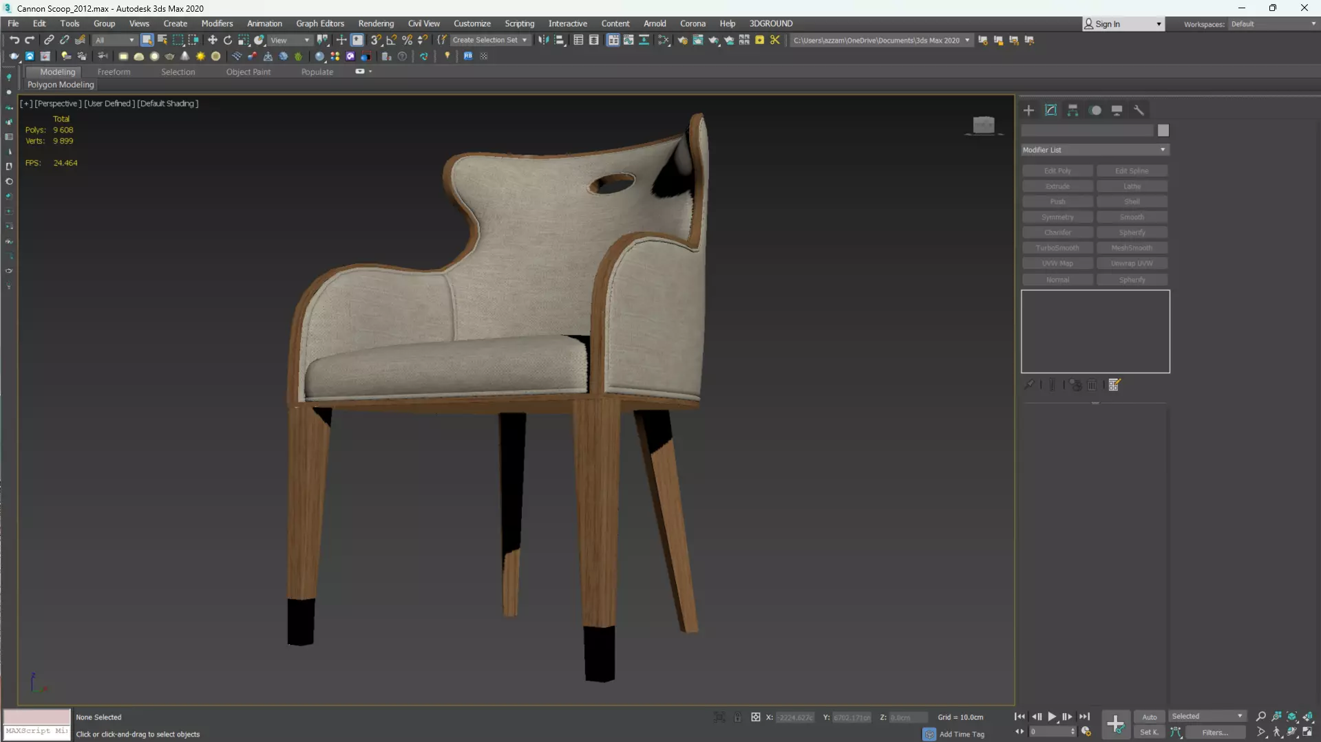Open the Modifier List dropdown
1321x742 pixels.
(x=1095, y=150)
